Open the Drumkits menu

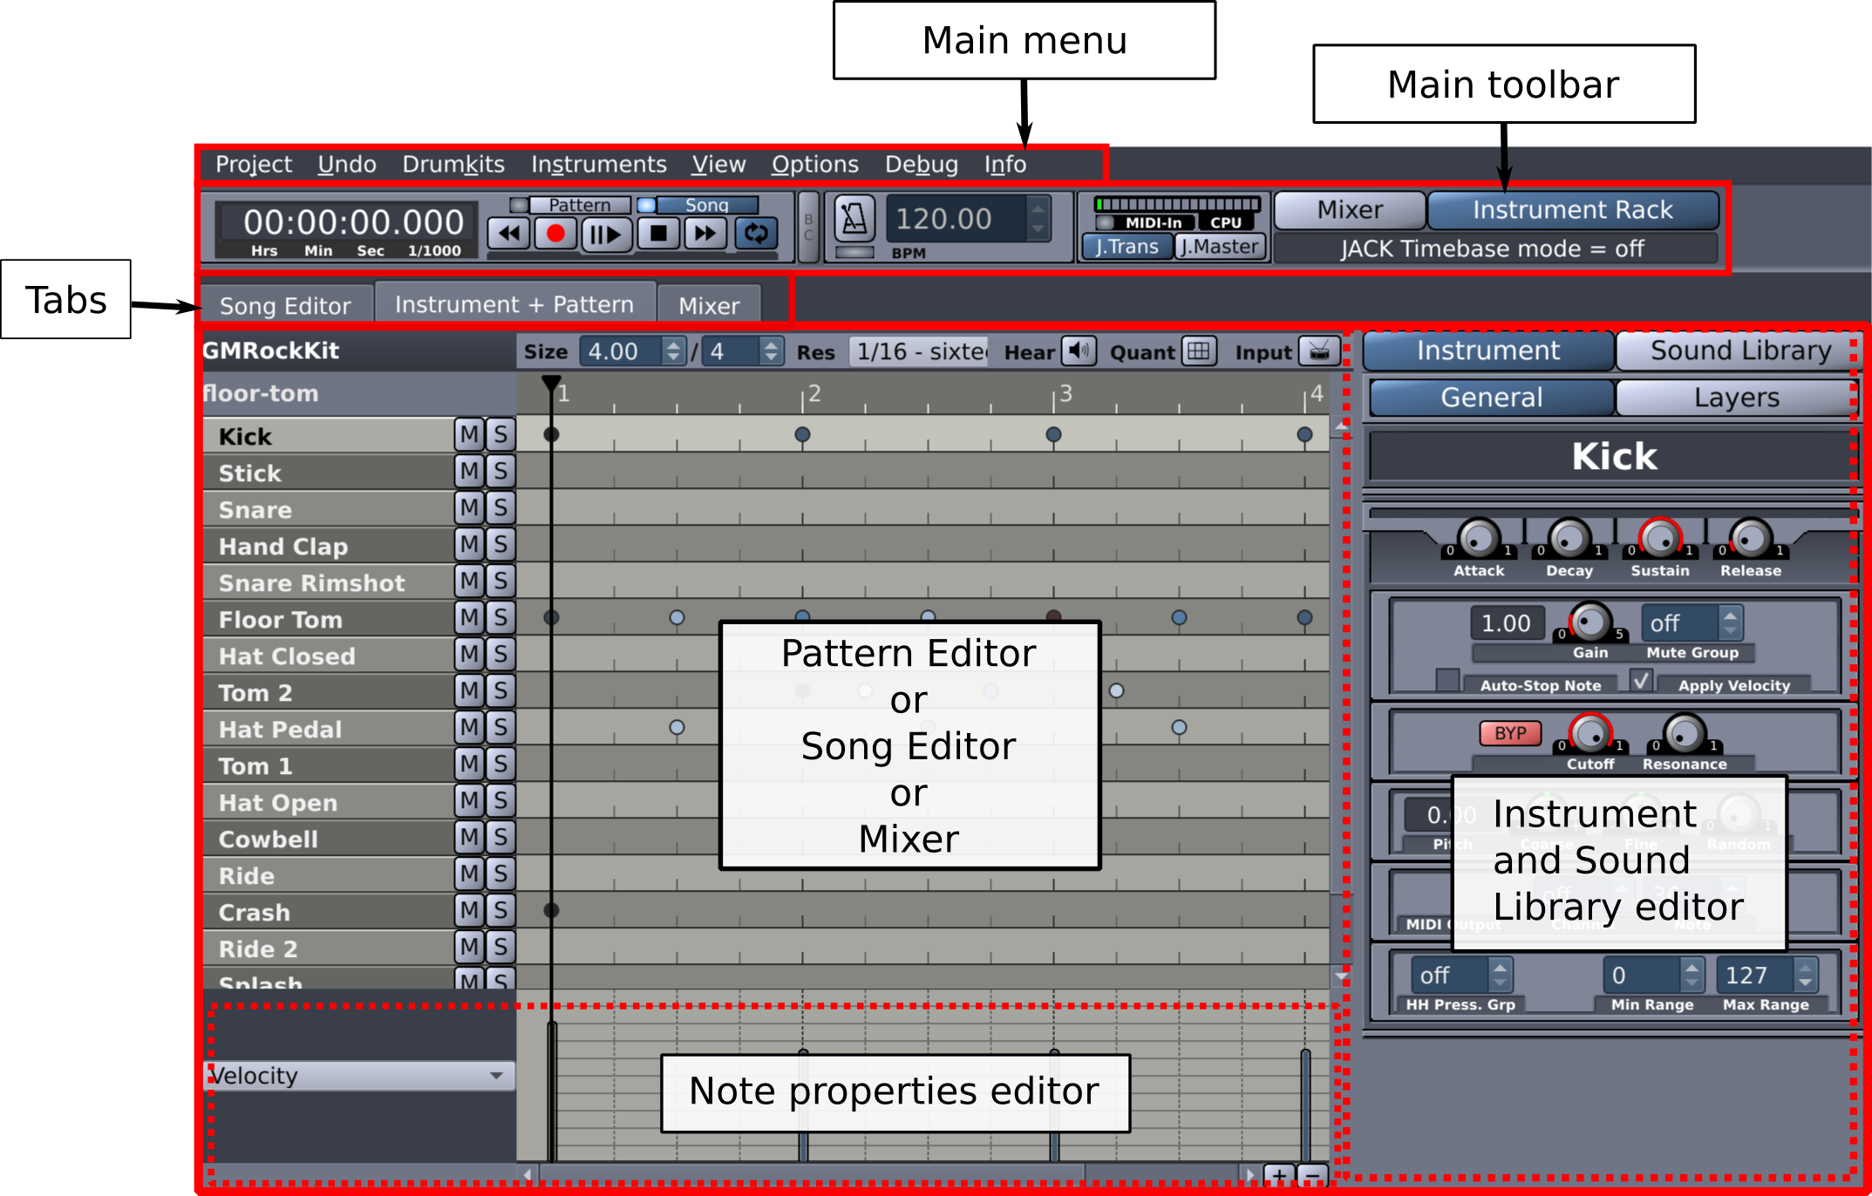[x=453, y=164]
